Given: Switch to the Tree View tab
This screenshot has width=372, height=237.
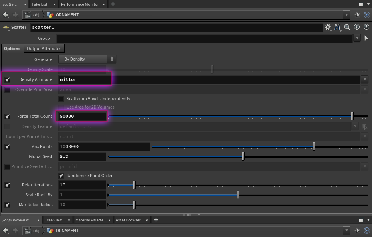Looking at the screenshot, I should point(53,220).
